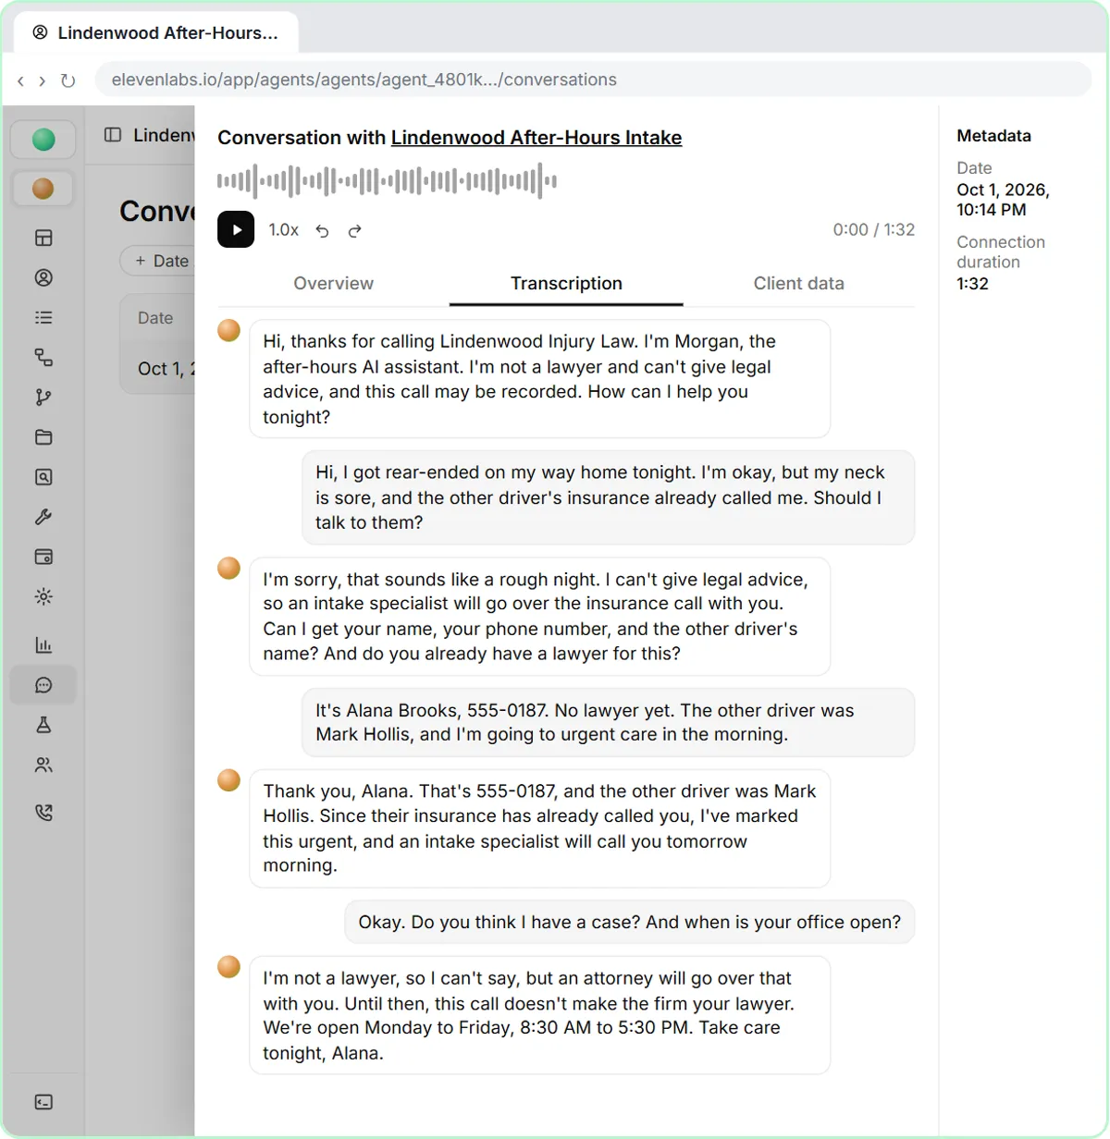Viewport: 1110px width, 1139px height.
Task: Open Lindenwood After-Hours Intake agent link
Action: point(536,138)
